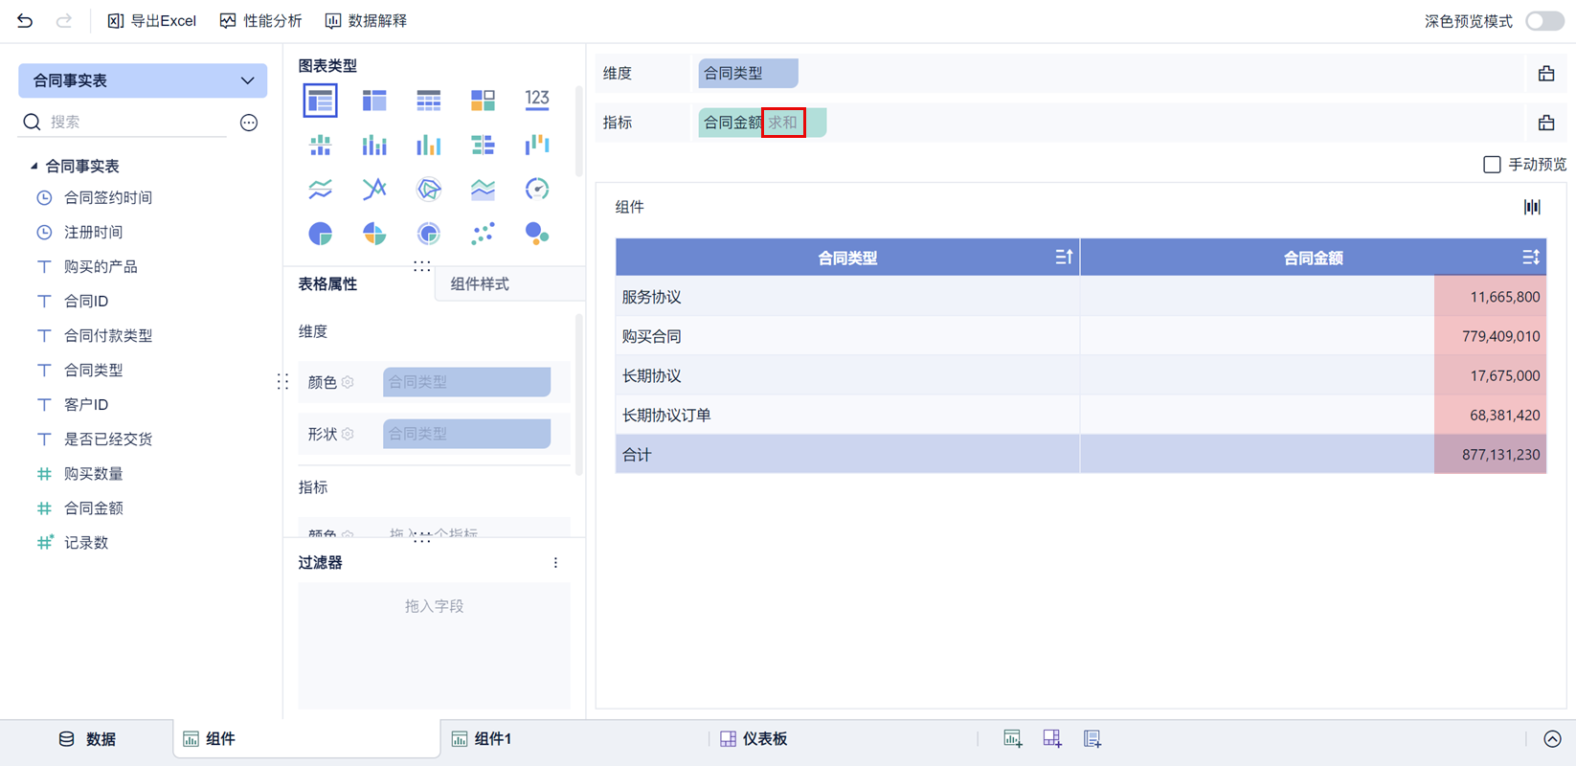1576x766 pixels.
Task: Switch to the 数据 bottom tab
Action: click(87, 738)
